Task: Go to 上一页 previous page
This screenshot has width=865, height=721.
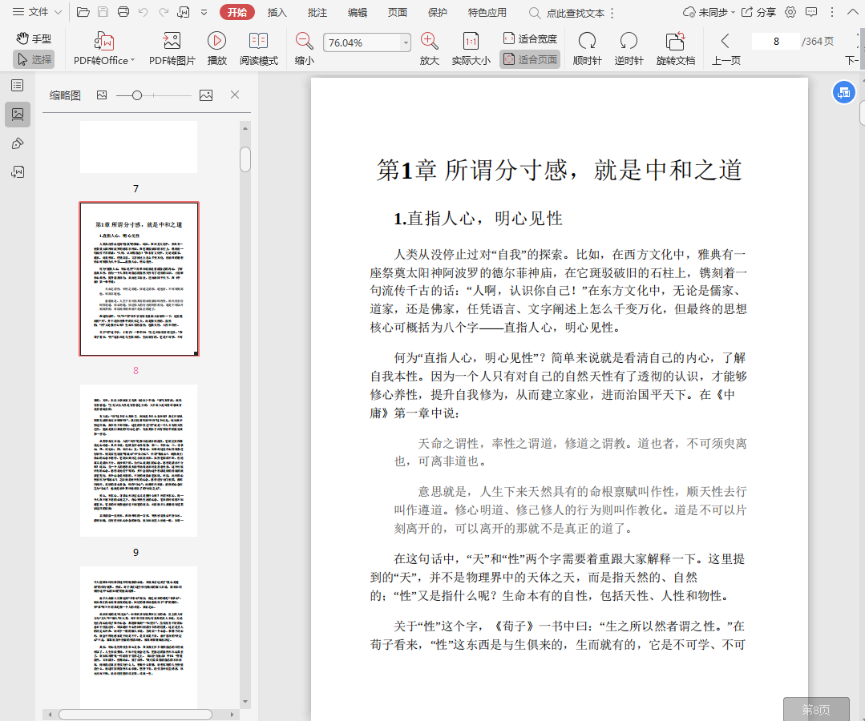Action: [x=726, y=49]
